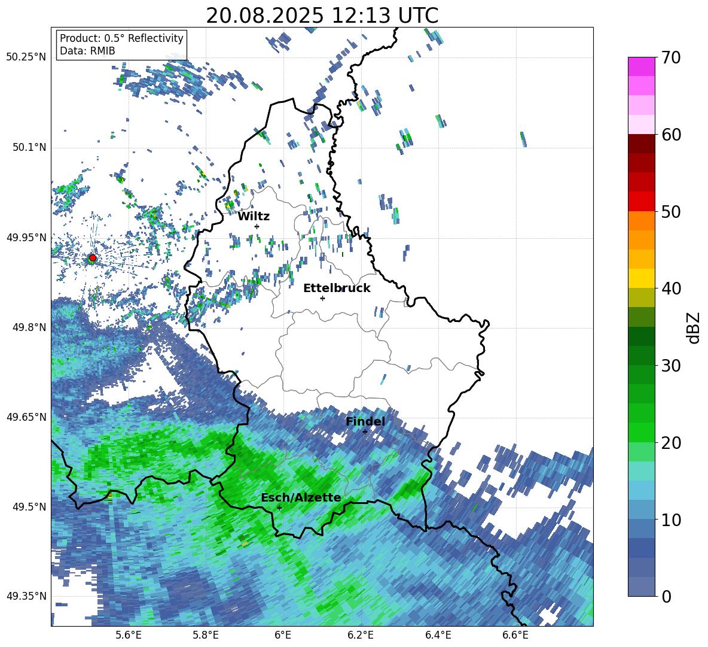Click the 0 colorbar tick label

click(x=666, y=596)
